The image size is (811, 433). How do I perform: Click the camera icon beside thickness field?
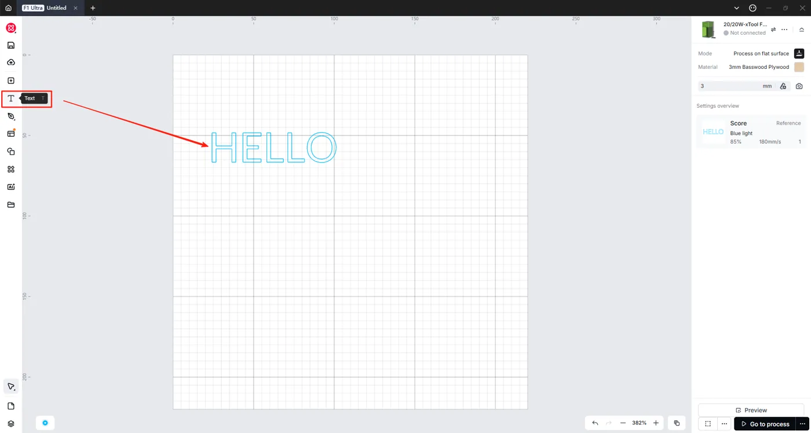pos(799,86)
